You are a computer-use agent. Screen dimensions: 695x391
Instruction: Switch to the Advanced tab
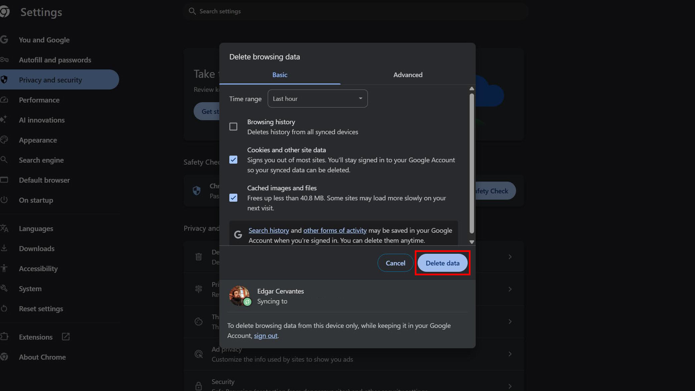(408, 75)
